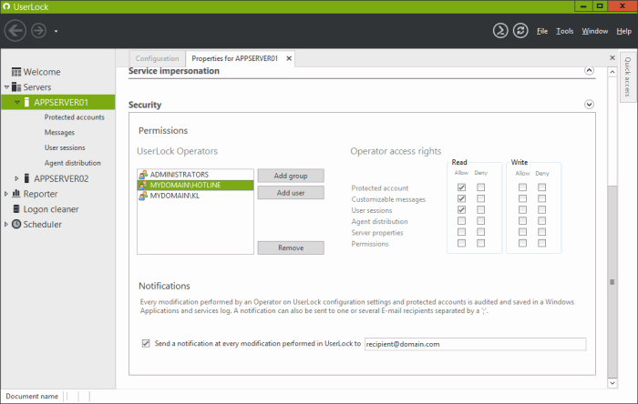Click the vertical scrollbar down arrow
Viewport: 638px width, 404px height.
pyautogui.click(x=612, y=383)
